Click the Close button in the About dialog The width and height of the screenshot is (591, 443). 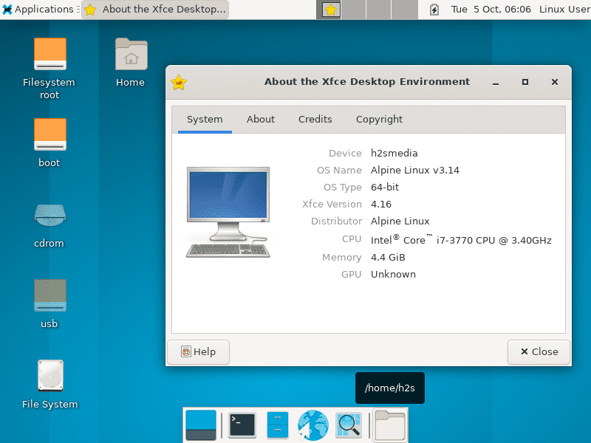pos(539,352)
